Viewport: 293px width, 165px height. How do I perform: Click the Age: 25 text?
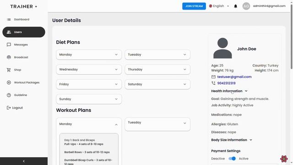(x=217, y=66)
